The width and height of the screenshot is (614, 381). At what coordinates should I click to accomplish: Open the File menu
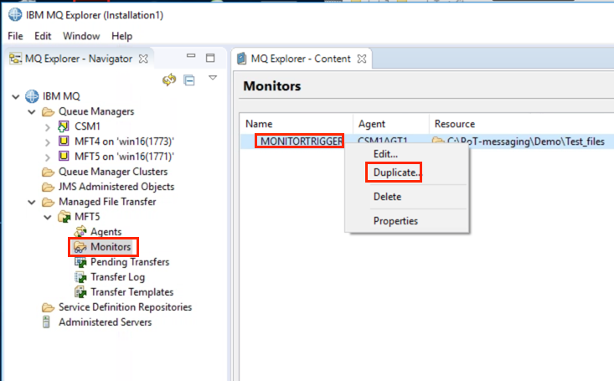click(x=15, y=36)
